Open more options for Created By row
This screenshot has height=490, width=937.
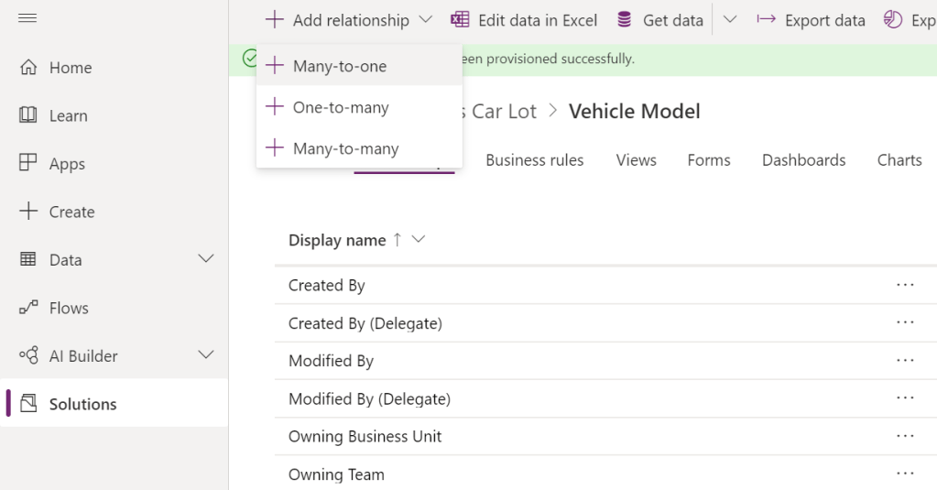[x=905, y=285]
